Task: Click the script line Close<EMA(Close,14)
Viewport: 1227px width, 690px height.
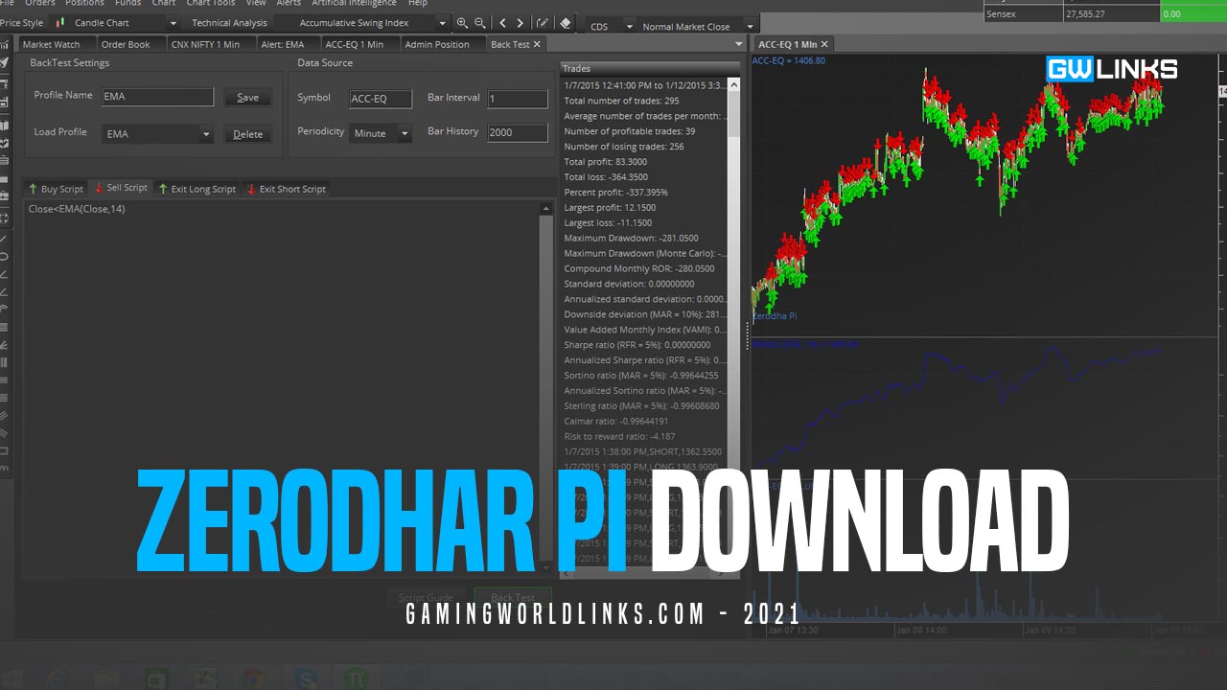Action: click(77, 209)
